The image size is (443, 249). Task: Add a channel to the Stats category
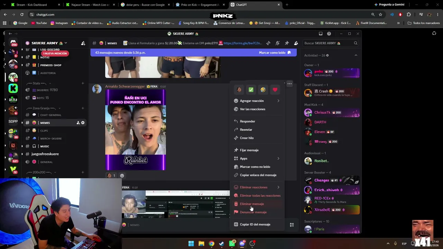click(x=83, y=83)
